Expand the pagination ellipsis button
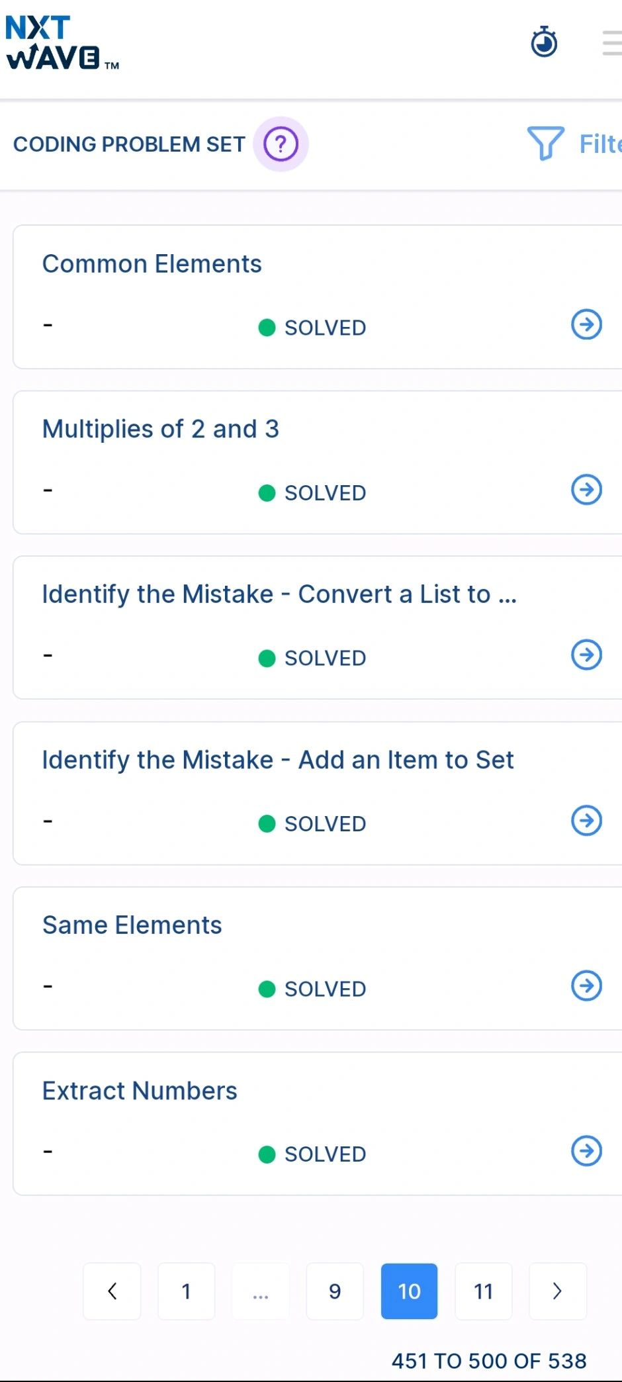The width and height of the screenshot is (622, 1382). [x=261, y=1291]
